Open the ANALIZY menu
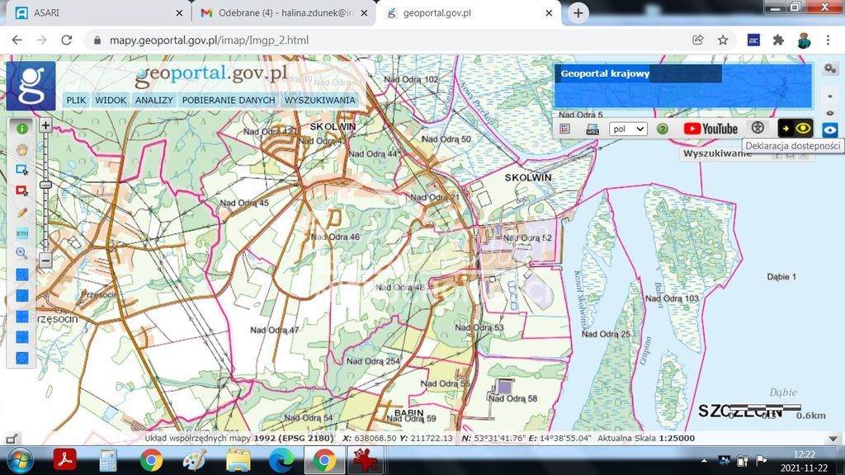Screen dimensions: 845x475 pos(154,100)
